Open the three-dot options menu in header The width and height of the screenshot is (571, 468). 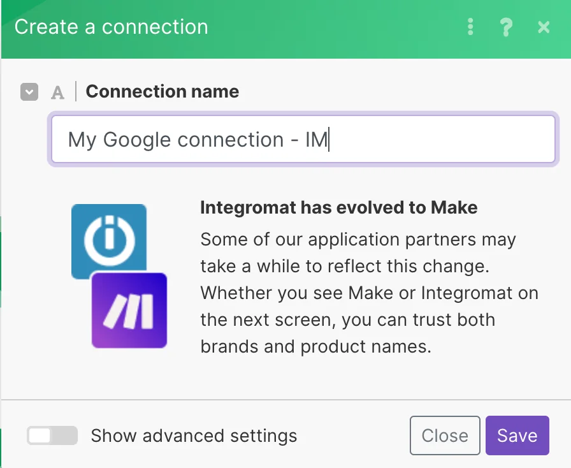click(x=470, y=27)
